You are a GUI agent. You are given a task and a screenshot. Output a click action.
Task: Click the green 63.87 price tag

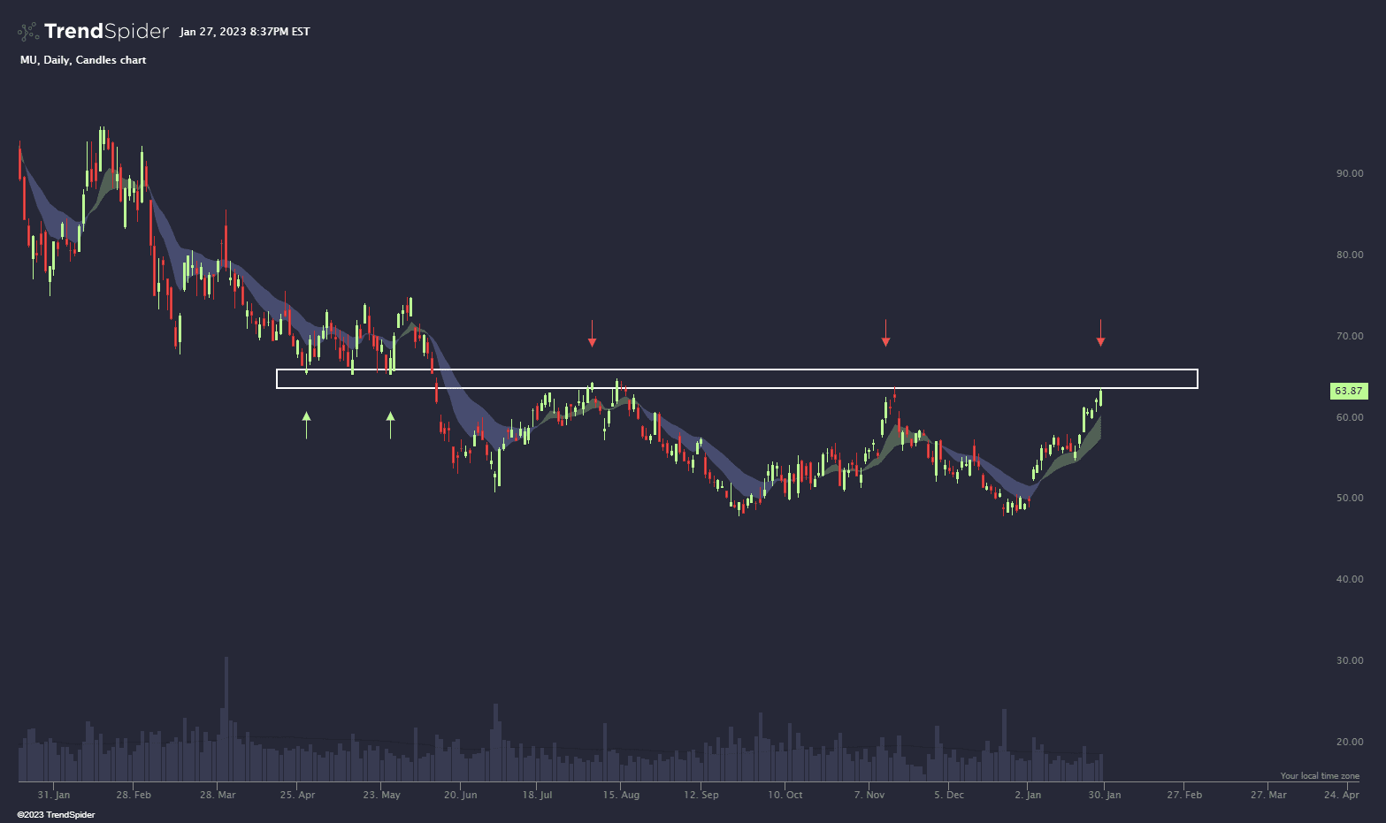pos(1348,390)
